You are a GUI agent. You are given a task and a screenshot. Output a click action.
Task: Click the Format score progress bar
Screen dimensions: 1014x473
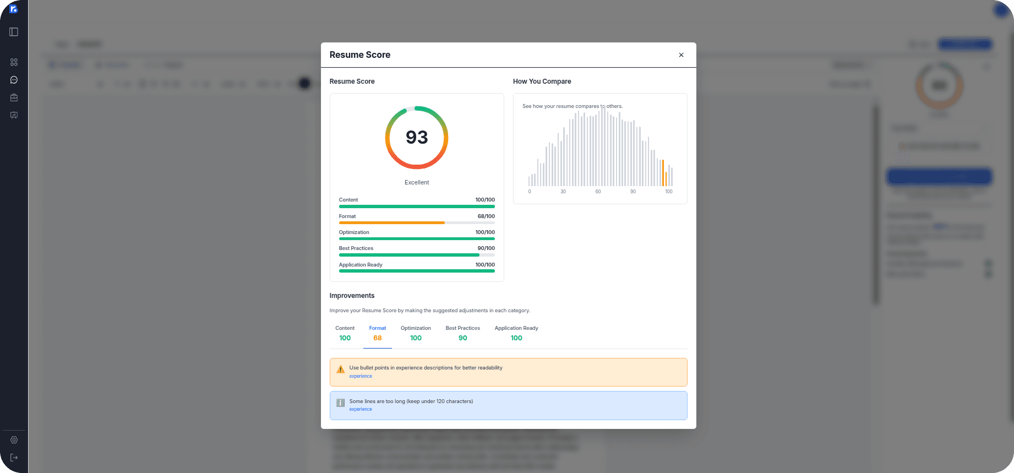(417, 222)
